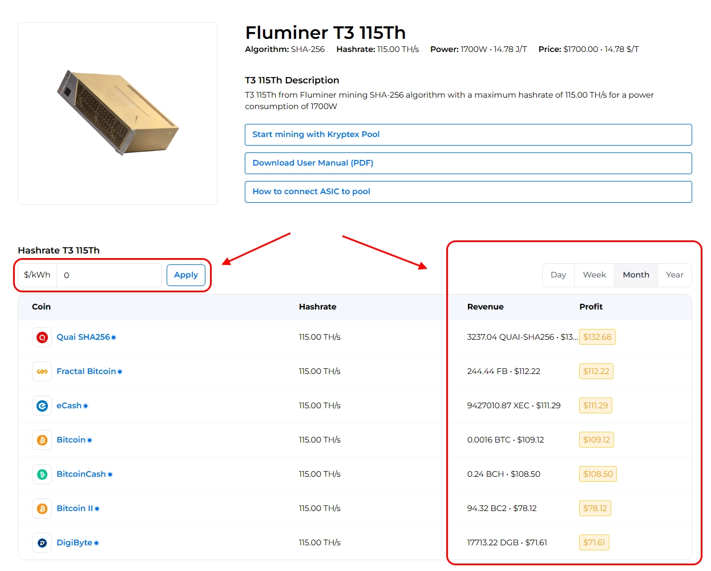Screen dimensions: 711x571
Task: Switch revenue period to Week
Action: coord(594,275)
